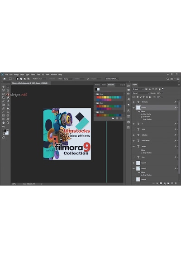181x258 pixels.
Task: Delete layer using trash icon in Layers panel
Action: [176, 183]
